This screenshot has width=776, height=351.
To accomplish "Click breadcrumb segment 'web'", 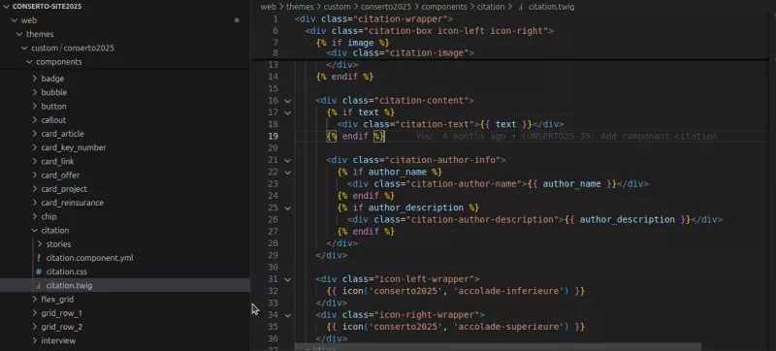I will click(x=269, y=7).
